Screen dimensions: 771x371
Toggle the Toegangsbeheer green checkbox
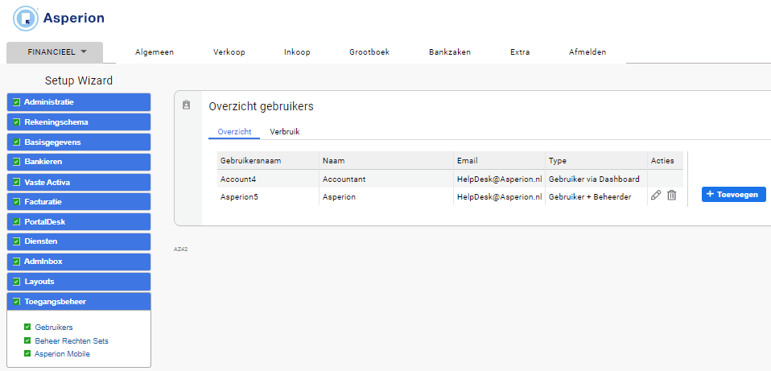pos(16,301)
